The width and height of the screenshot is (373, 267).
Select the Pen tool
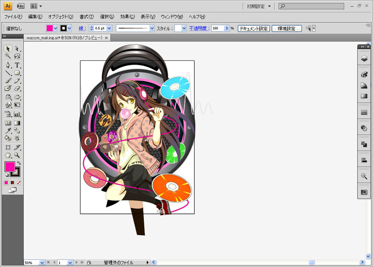(x=8, y=65)
